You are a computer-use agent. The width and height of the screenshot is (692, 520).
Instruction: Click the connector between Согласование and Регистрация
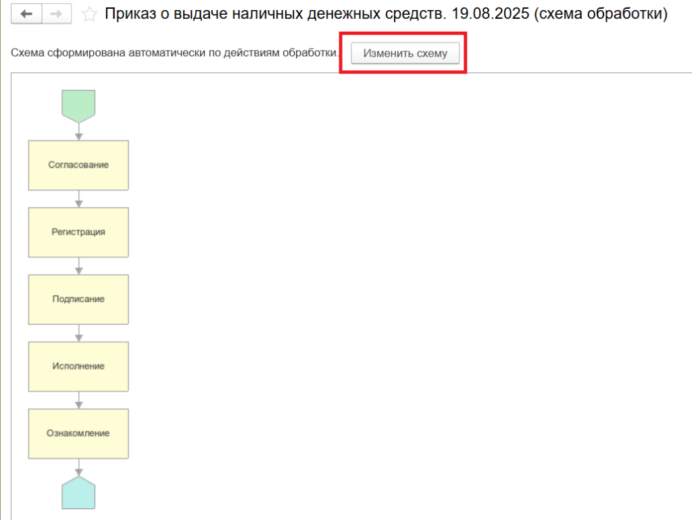point(78,199)
